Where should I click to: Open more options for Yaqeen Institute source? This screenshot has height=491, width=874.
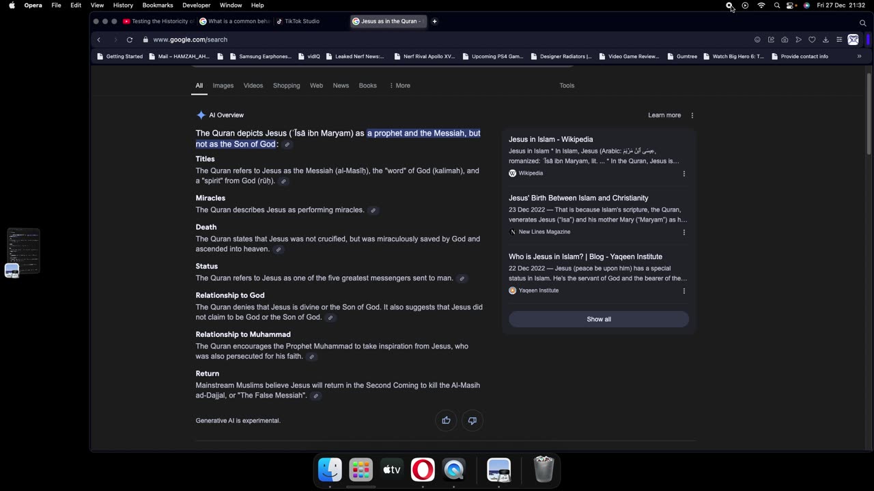(x=683, y=291)
